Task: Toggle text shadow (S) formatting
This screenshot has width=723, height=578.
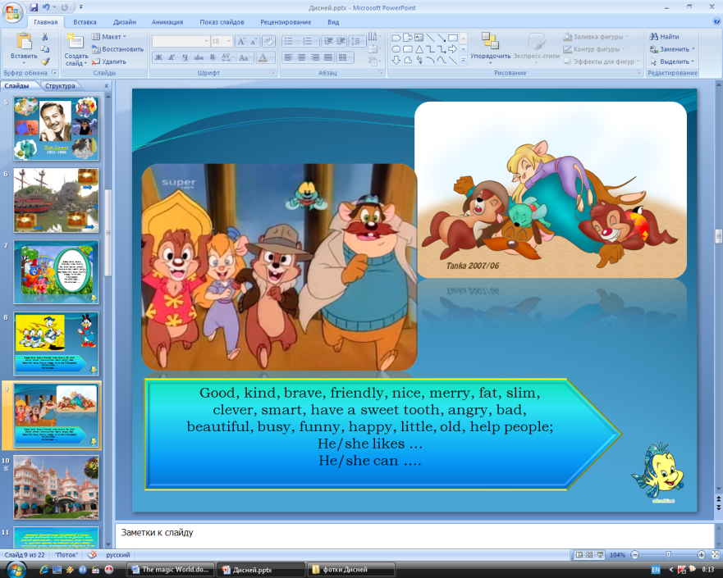Action: point(212,57)
